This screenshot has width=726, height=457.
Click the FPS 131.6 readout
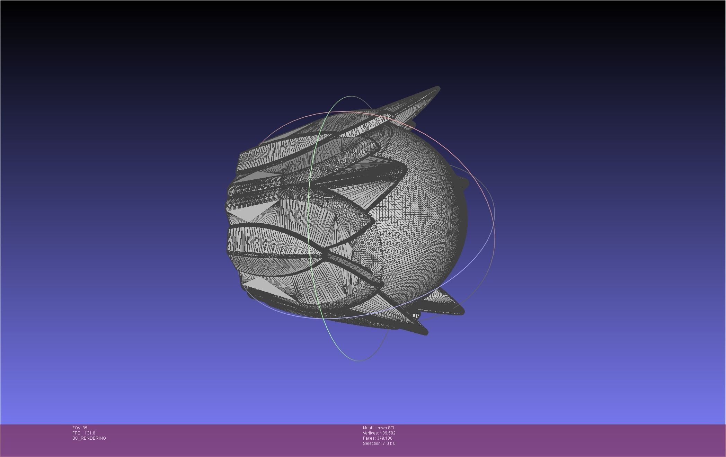83,433
